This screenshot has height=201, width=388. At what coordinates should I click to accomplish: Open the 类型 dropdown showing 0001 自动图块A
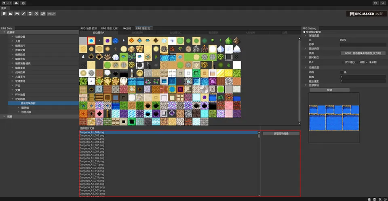point(363,53)
